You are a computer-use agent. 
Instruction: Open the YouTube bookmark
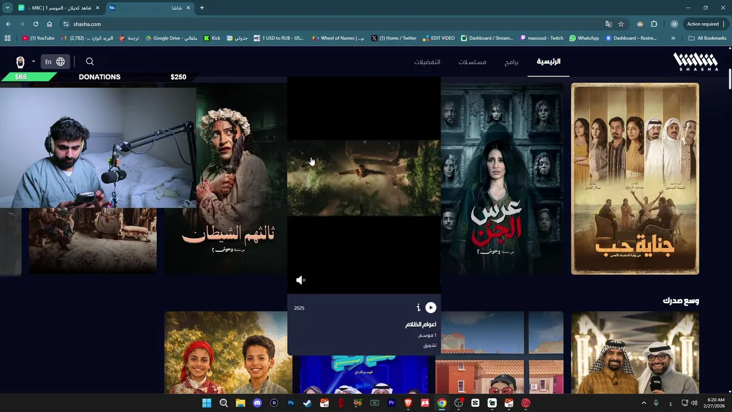pos(38,38)
